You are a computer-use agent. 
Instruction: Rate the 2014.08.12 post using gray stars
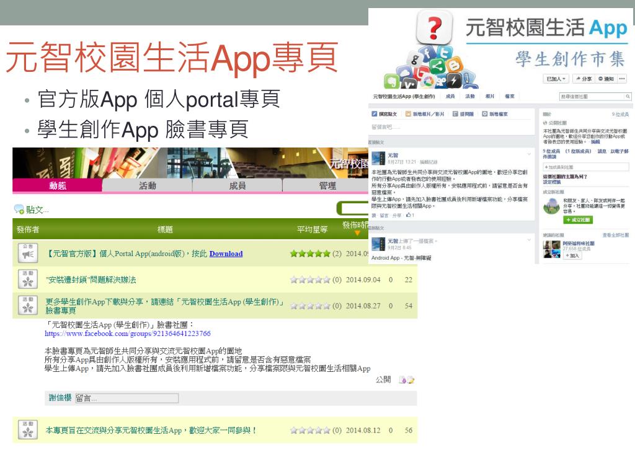(310, 430)
